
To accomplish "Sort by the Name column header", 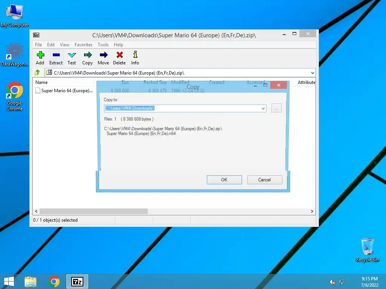I will pyautogui.click(x=63, y=82).
